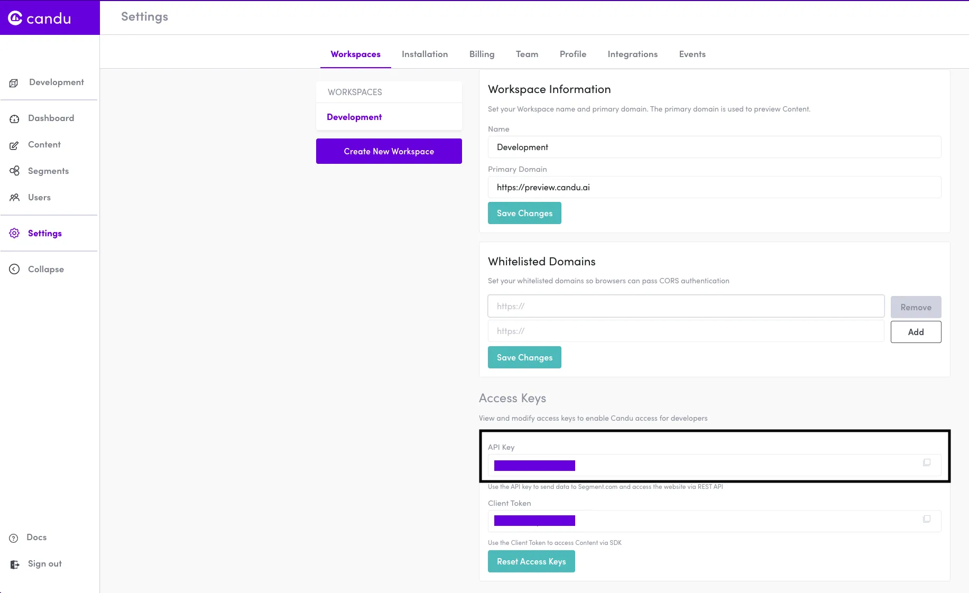
Task: Click Remove next to whitelisted domain
Action: (x=916, y=307)
